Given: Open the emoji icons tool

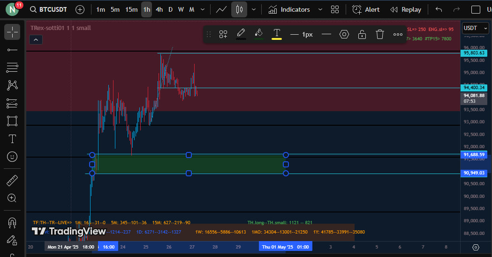Looking at the screenshot, I should click(x=12, y=157).
